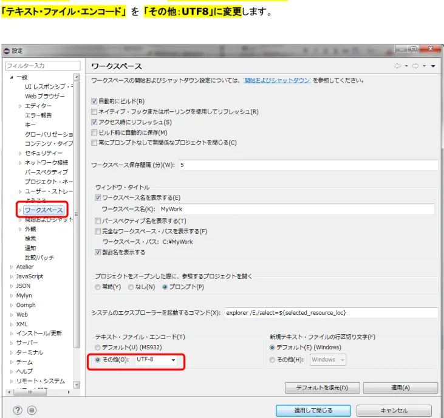Toggle 製品名を表示する checkbox
The height and width of the screenshot is (418, 444).
pyautogui.click(x=98, y=252)
